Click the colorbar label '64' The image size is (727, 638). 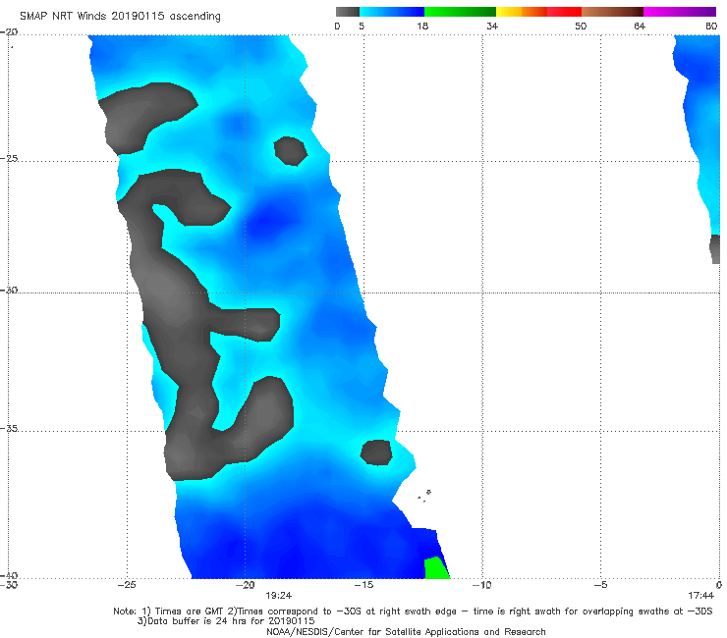(x=640, y=26)
